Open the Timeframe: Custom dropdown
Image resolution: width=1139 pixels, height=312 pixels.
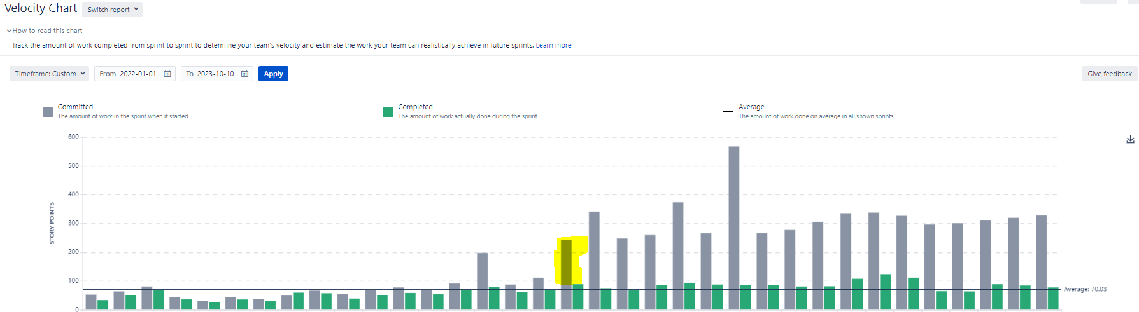pyautogui.click(x=50, y=74)
